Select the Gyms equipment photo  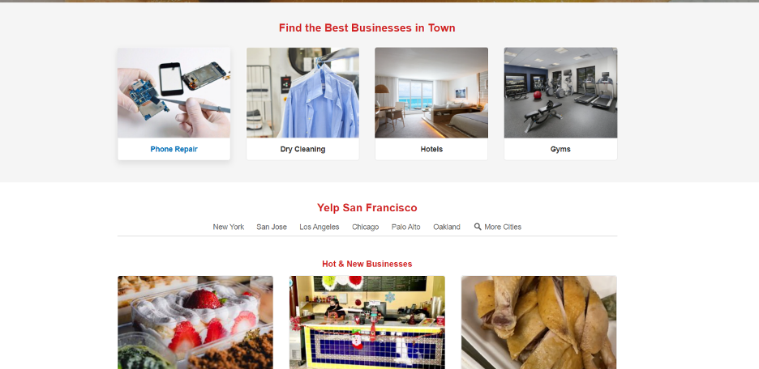tap(560, 93)
